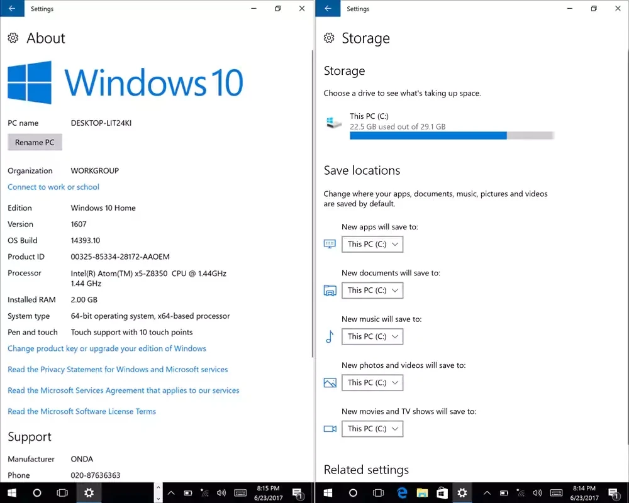Open Change product key or upgrade link
Screen dimensions: 629x503
[x=107, y=348]
